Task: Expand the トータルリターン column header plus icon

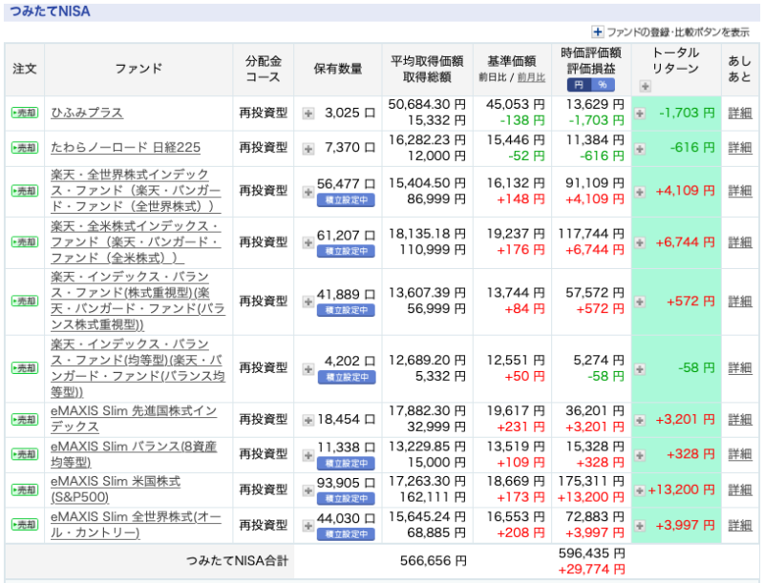Action: click(x=646, y=87)
